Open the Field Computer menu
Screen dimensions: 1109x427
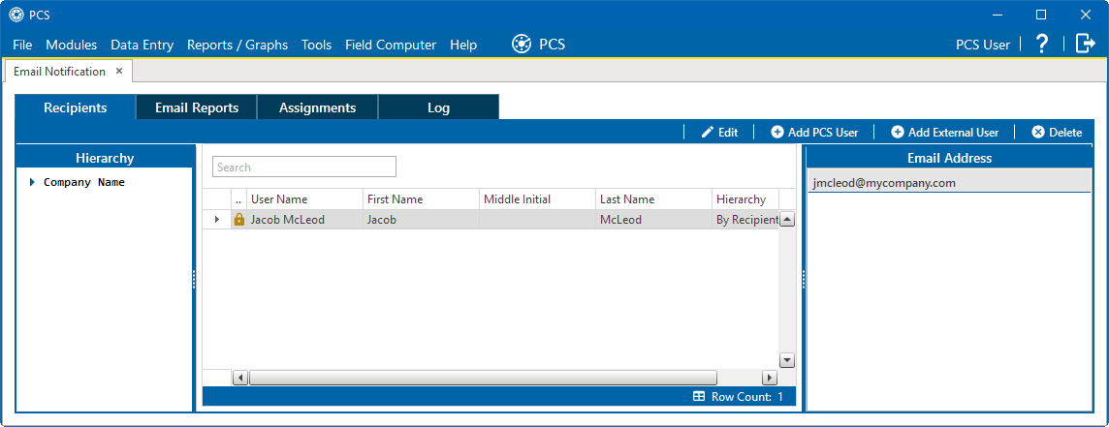pos(391,45)
